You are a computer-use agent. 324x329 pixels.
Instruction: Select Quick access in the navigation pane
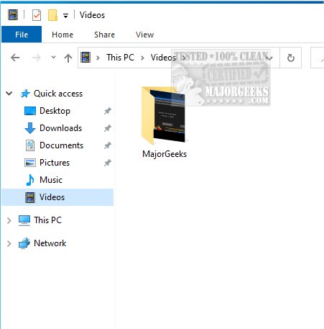coord(58,94)
